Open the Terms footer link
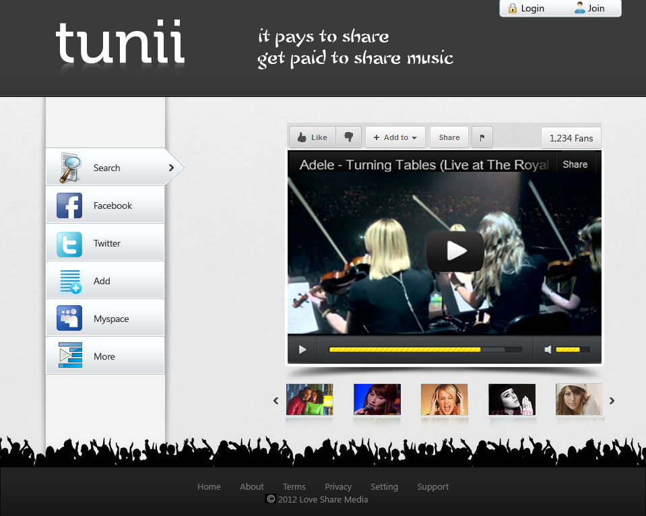The image size is (646, 516). tap(294, 487)
